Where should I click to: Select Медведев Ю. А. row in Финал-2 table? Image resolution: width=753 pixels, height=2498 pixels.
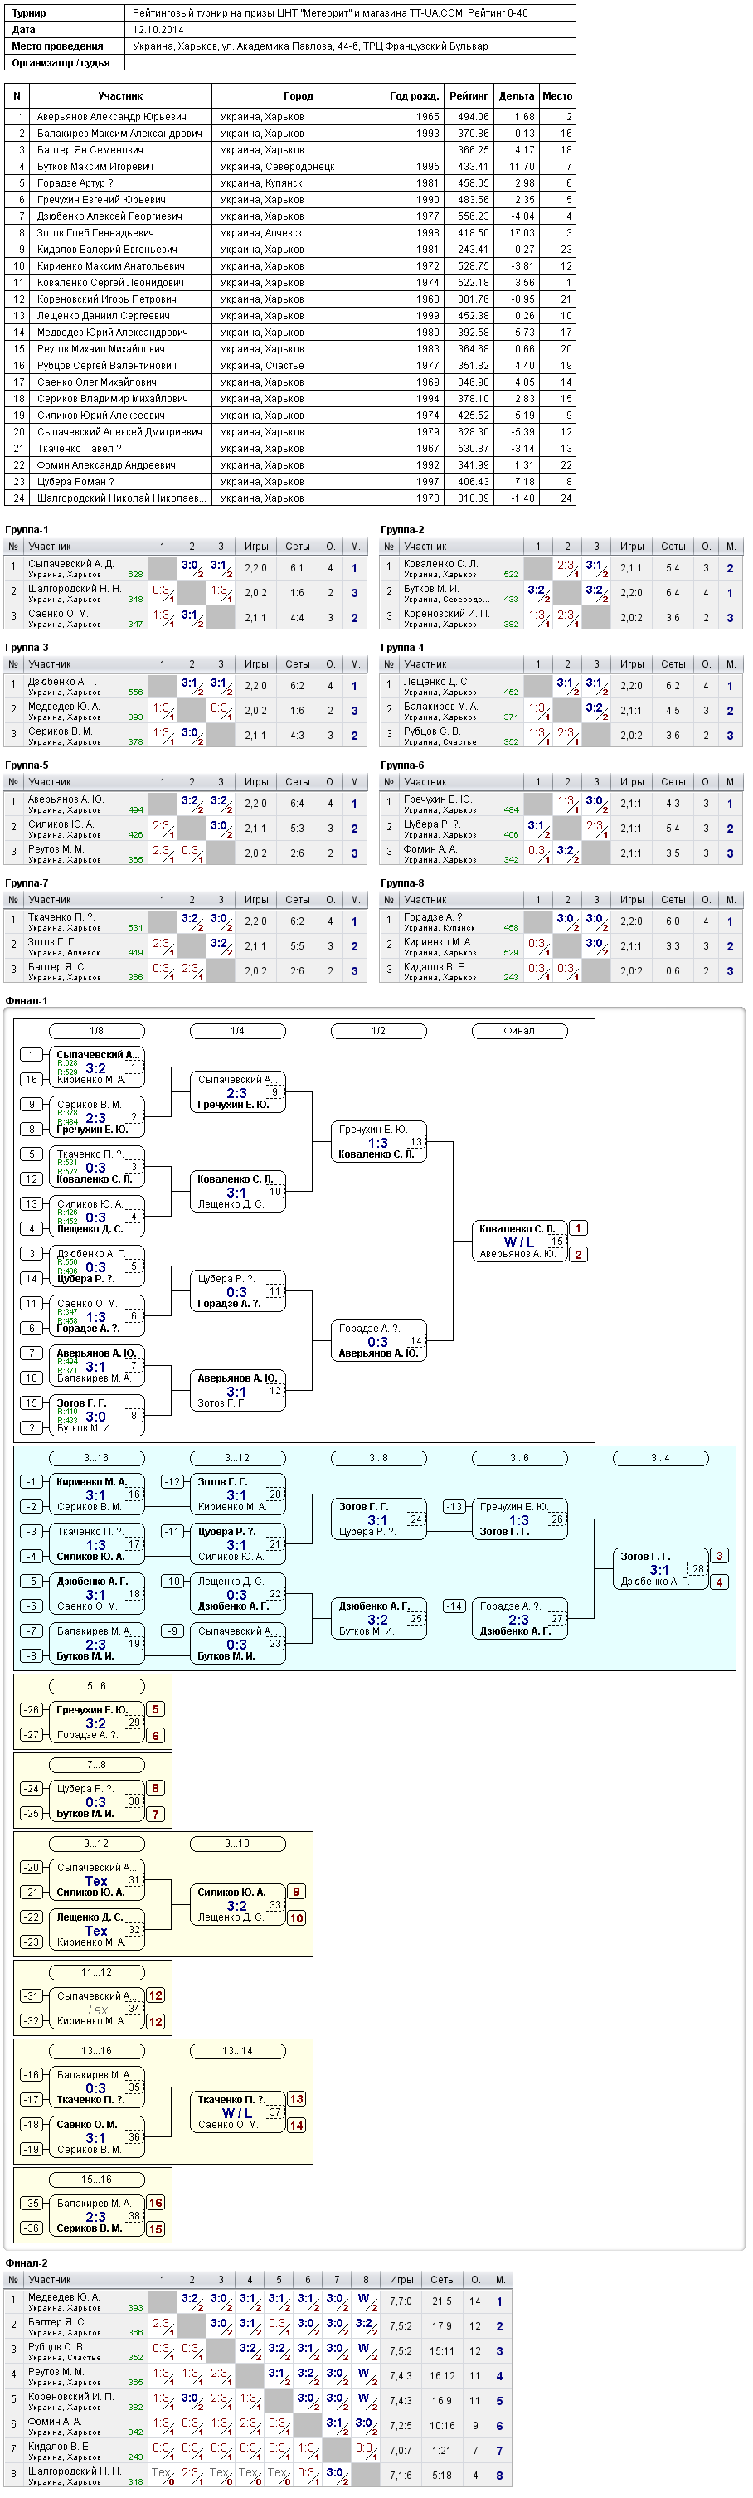tap(259, 2300)
